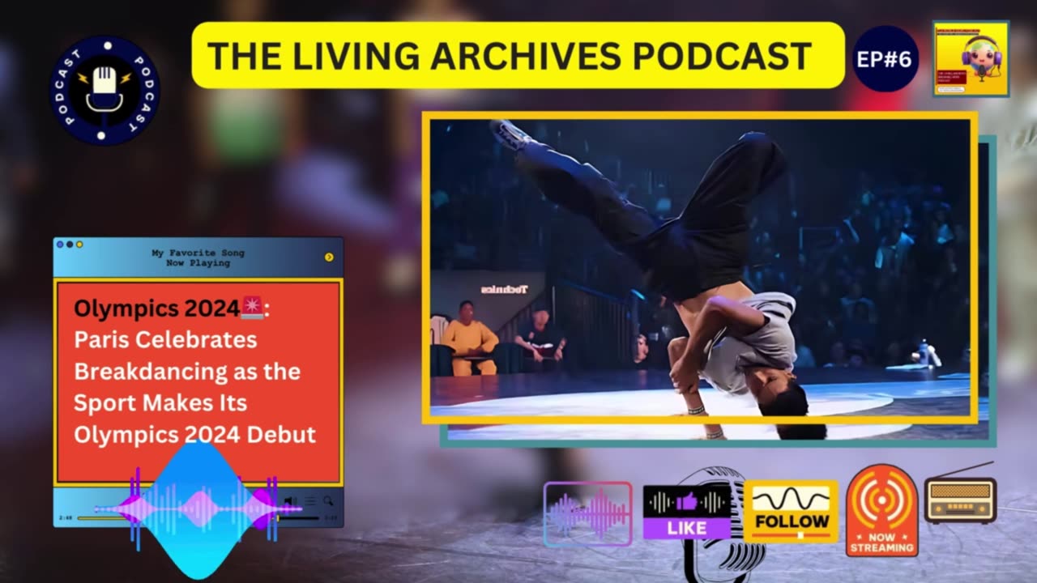This screenshot has width=1037, height=583.
Task: Click the yellow arrow button in player header
Action: click(329, 257)
